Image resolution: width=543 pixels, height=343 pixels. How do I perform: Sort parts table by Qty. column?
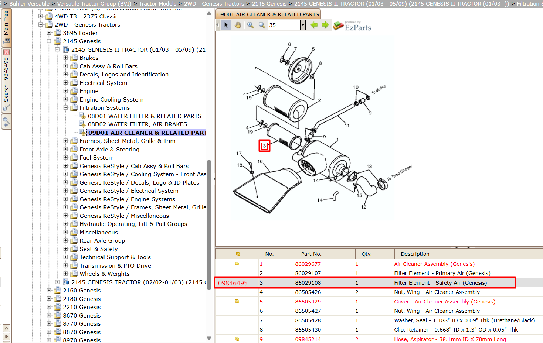(x=374, y=254)
